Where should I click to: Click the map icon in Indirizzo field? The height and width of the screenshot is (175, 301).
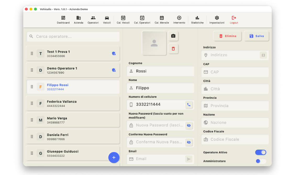click(263, 55)
